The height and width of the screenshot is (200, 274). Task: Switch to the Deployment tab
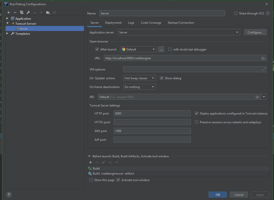(113, 23)
